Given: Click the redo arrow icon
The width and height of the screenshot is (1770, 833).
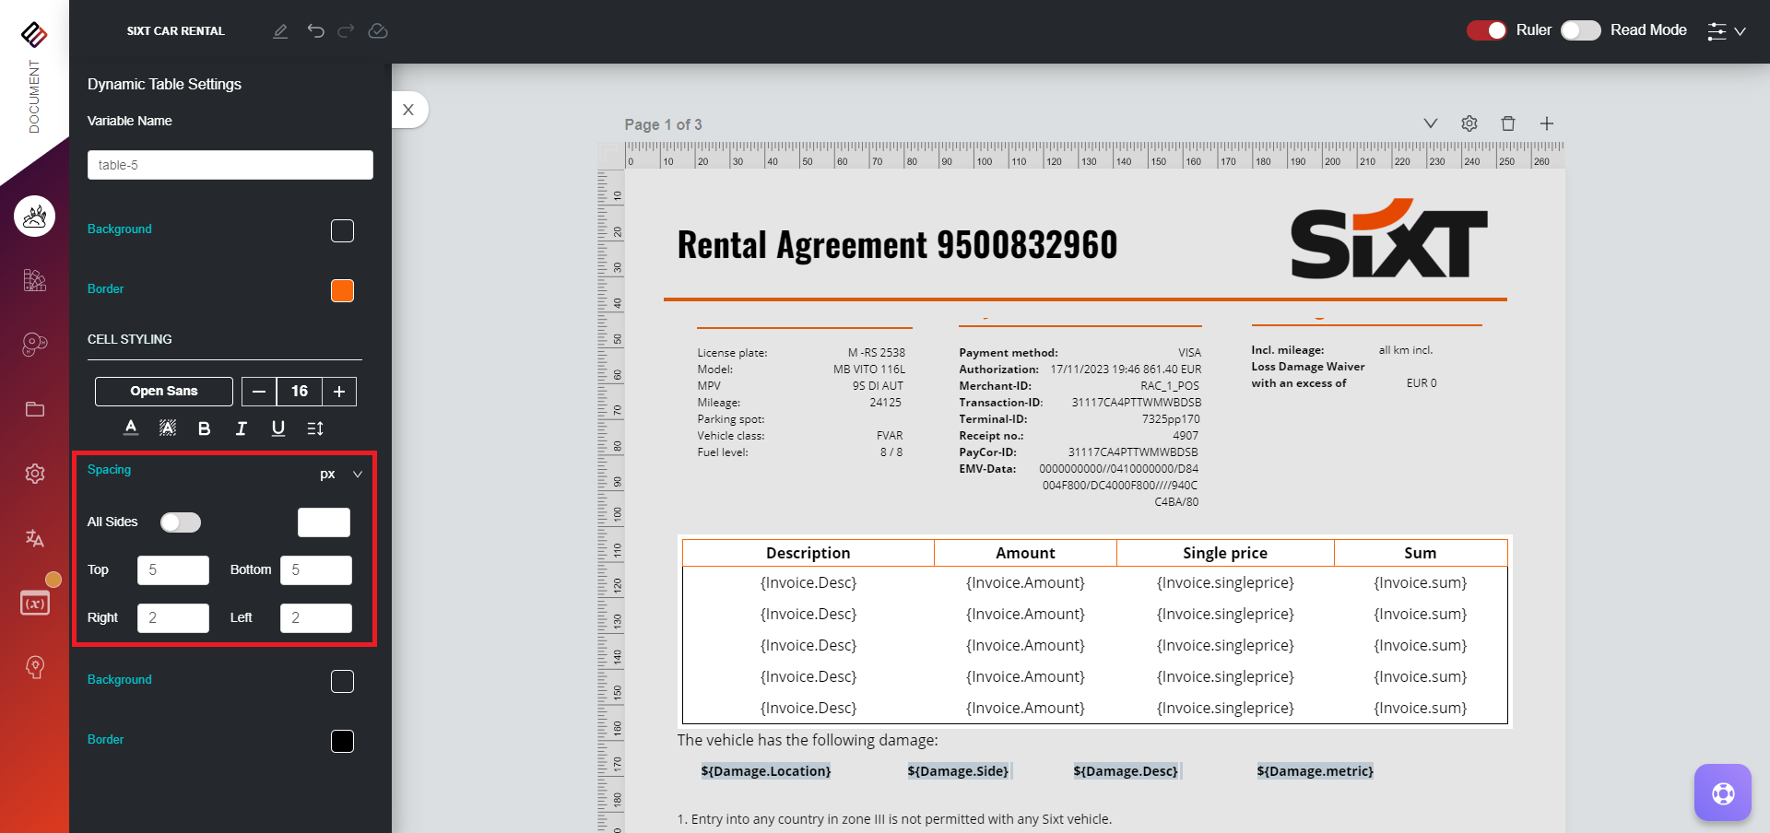Looking at the screenshot, I should click(x=346, y=30).
